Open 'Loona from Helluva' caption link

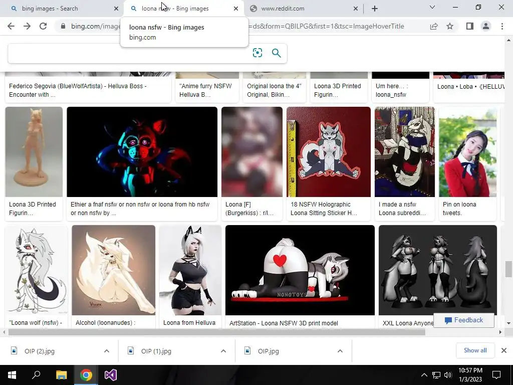point(189,323)
